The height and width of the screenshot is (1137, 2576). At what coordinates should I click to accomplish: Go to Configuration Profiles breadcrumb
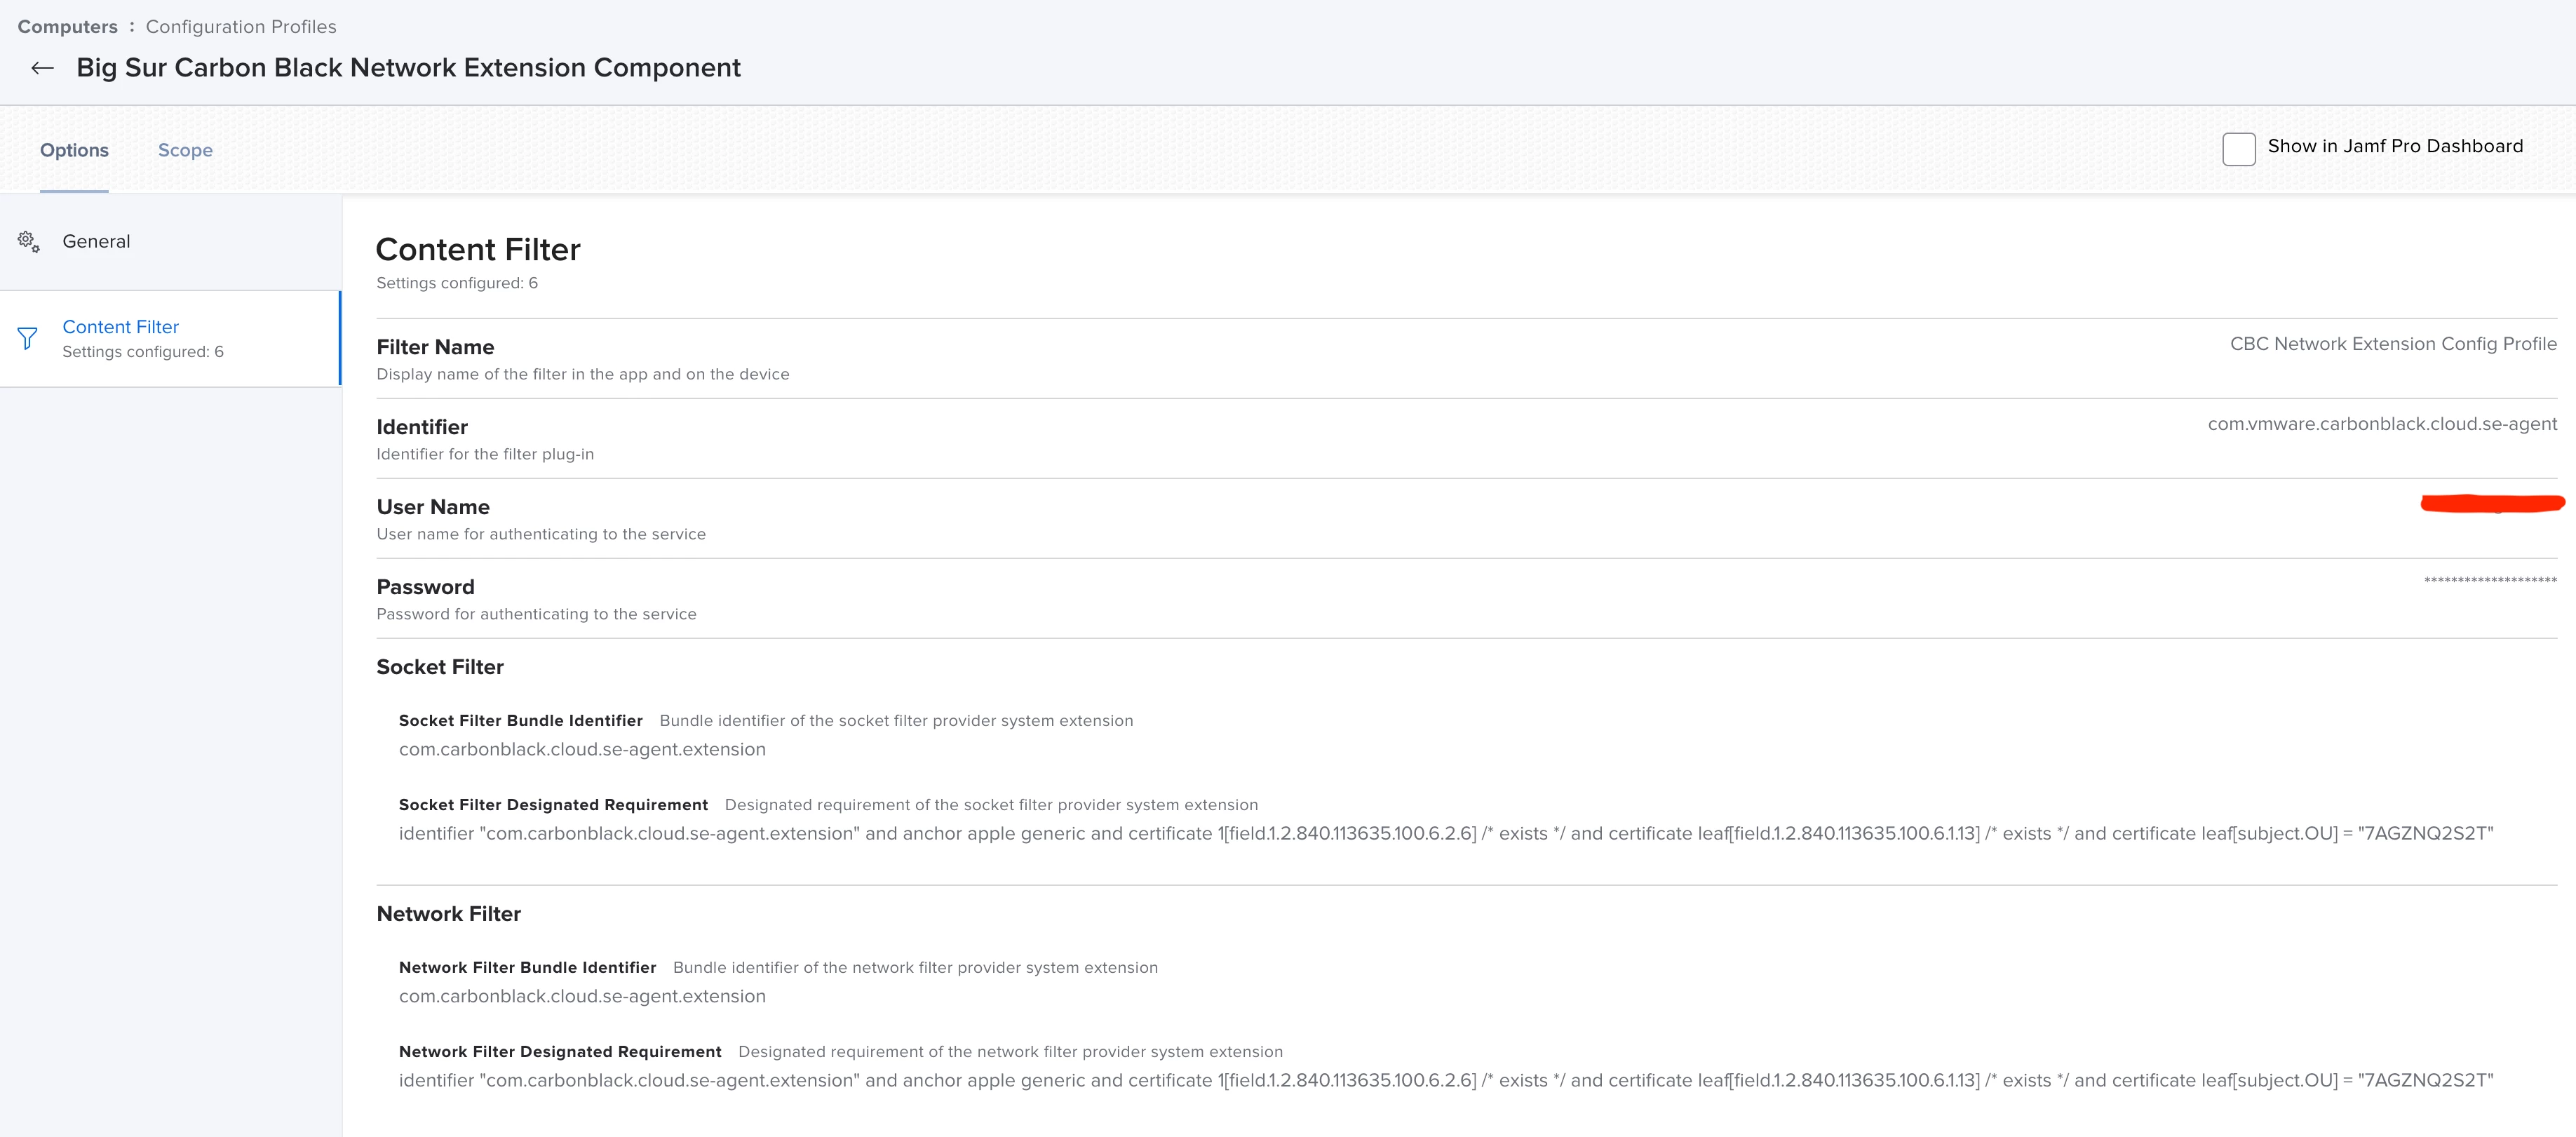click(x=240, y=27)
